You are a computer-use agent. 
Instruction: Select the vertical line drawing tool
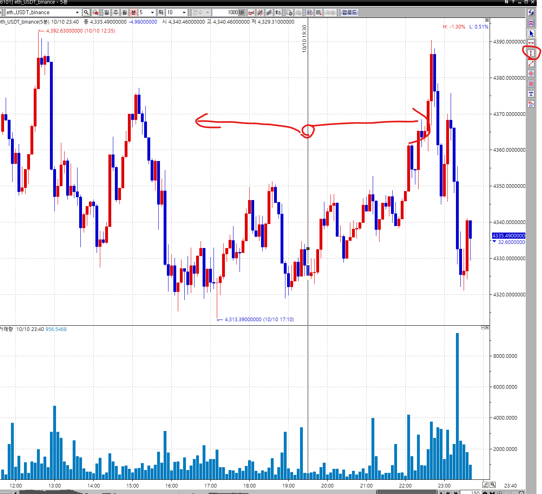point(531,53)
